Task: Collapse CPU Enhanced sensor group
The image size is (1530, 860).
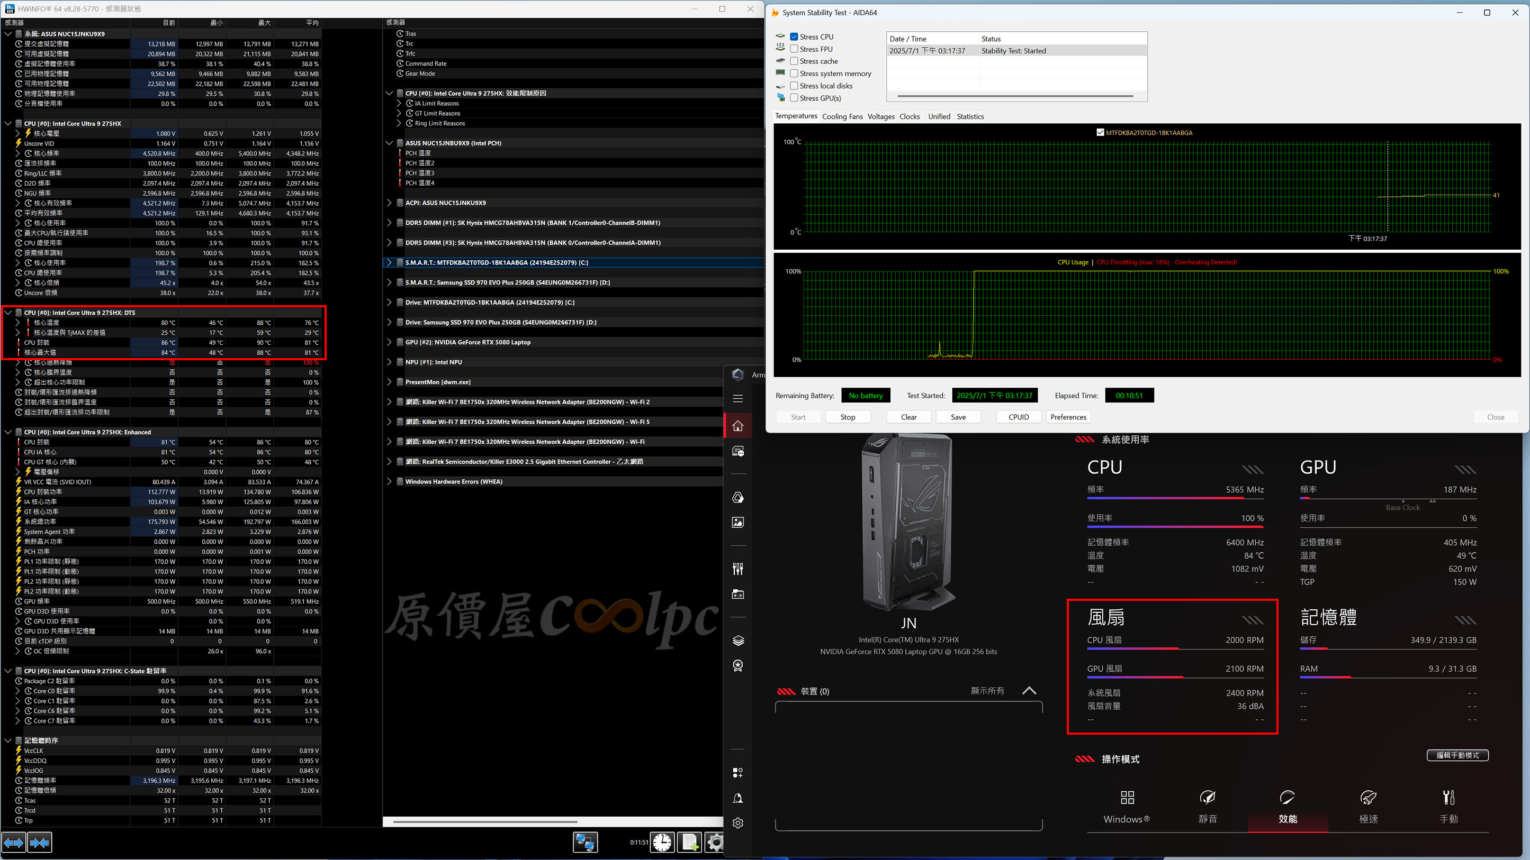Action: pos(8,432)
